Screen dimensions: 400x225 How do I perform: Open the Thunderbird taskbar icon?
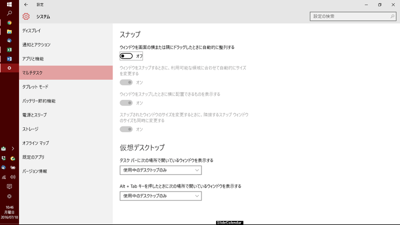[9, 41]
